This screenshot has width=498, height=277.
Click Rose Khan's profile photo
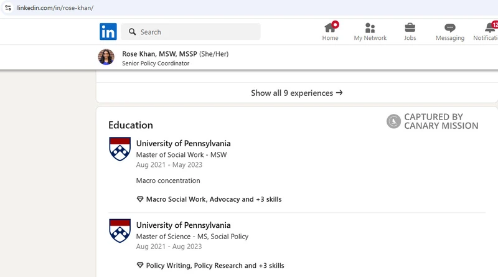coord(106,57)
